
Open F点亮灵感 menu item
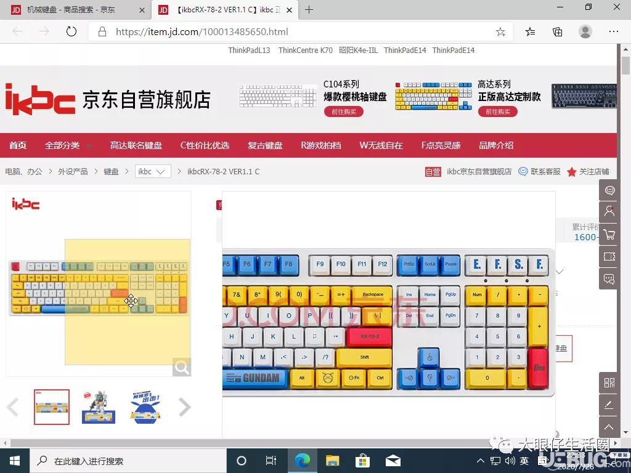[441, 145]
